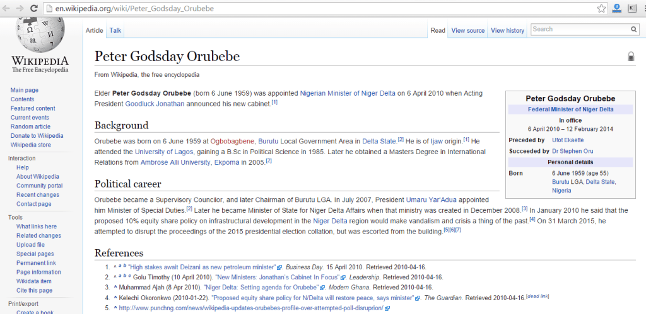Collapse the Tools sidebar section heading
Viewport: 646px width, 314px height.
pos(15,218)
